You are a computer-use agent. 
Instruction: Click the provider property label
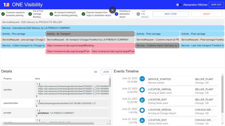(x=7, y=113)
